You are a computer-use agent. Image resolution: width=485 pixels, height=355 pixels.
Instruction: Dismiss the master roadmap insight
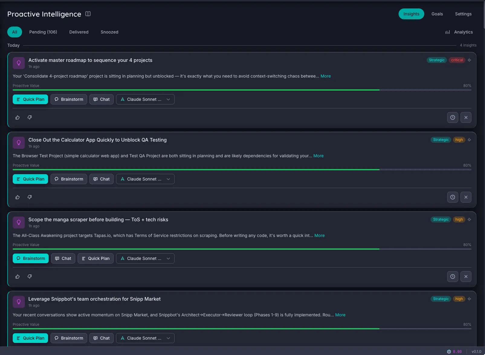pos(466,117)
